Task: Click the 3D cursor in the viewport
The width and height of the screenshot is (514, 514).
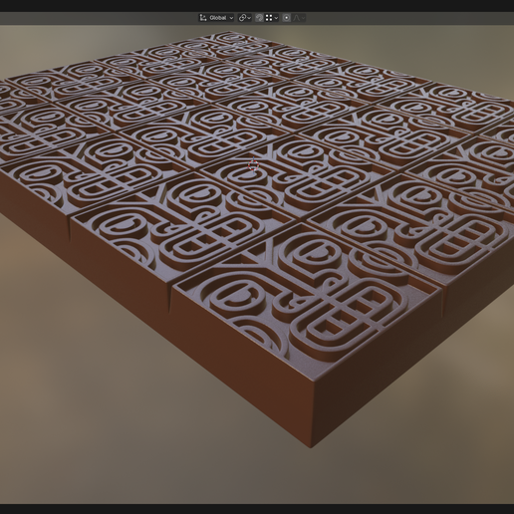Action: coord(253,165)
